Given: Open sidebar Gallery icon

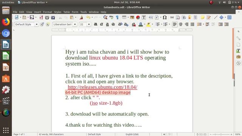Looking at the screenshot, I should pyautogui.click(x=239, y=57).
